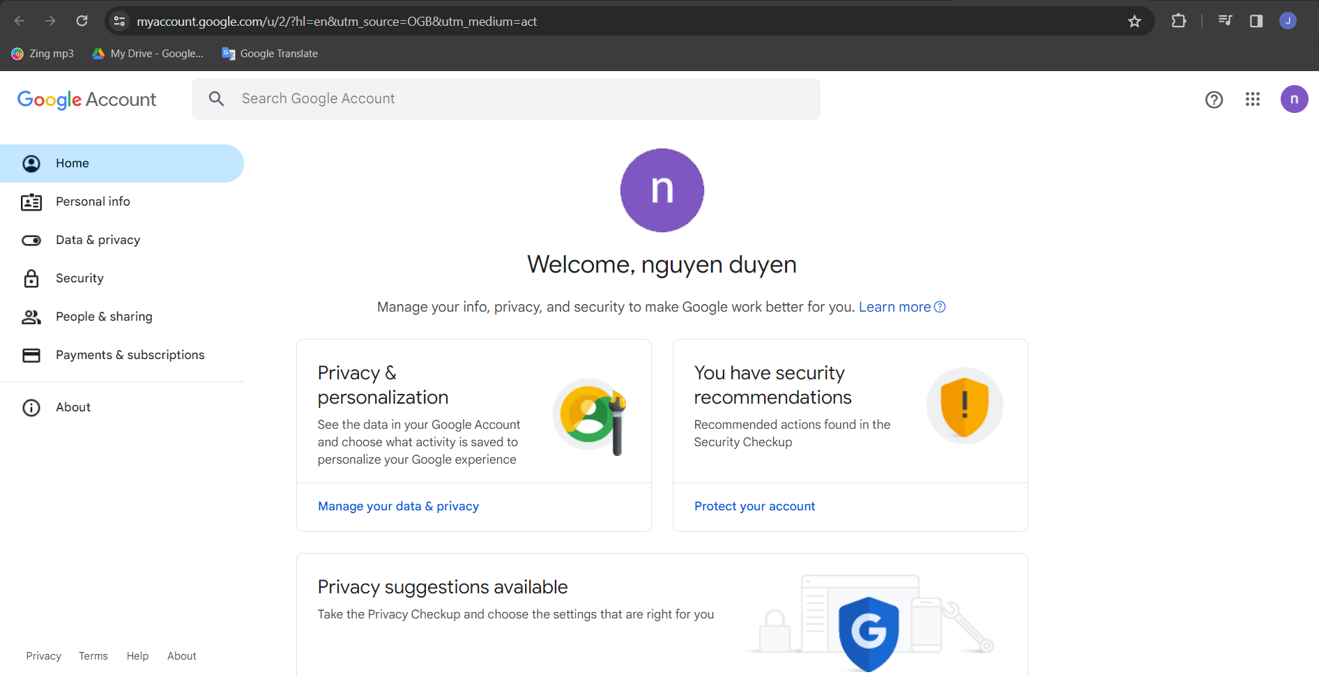
Task: Open the Chrome profile avatar menu
Action: coord(1288,21)
